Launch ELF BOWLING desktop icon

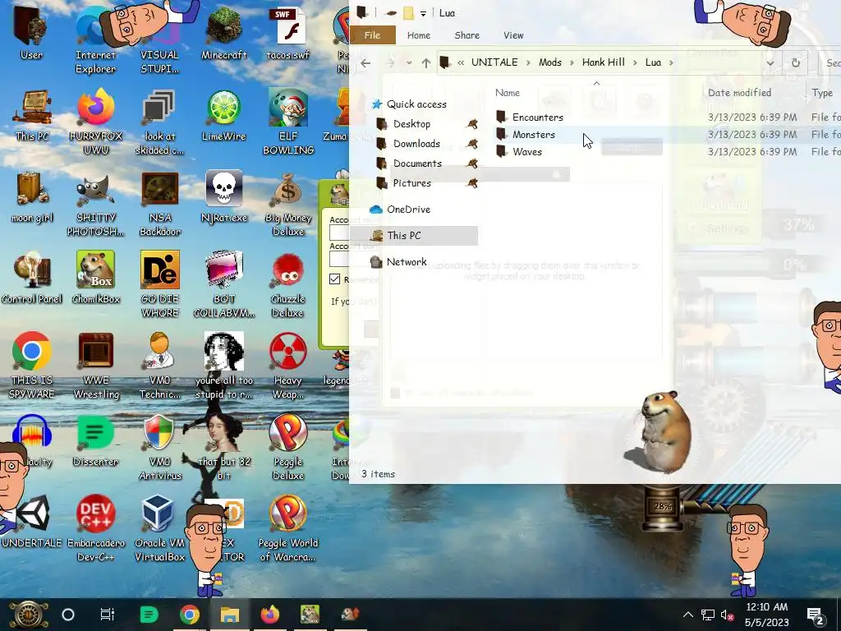pyautogui.click(x=288, y=122)
